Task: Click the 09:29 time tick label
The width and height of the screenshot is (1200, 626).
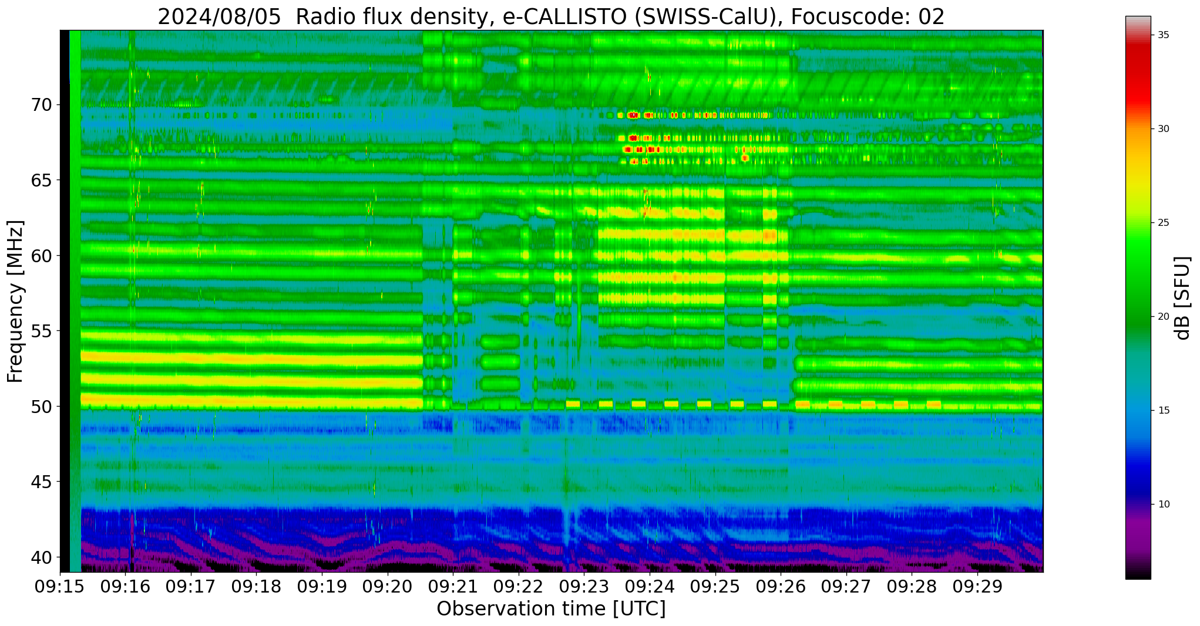Action: tap(977, 586)
